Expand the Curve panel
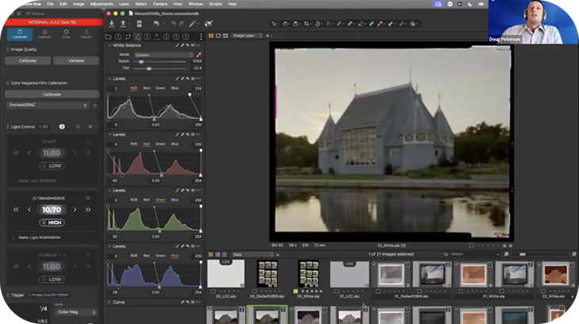 [109, 303]
